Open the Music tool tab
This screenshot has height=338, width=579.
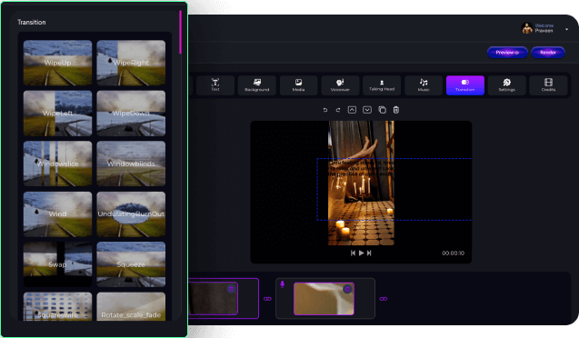[x=424, y=85]
